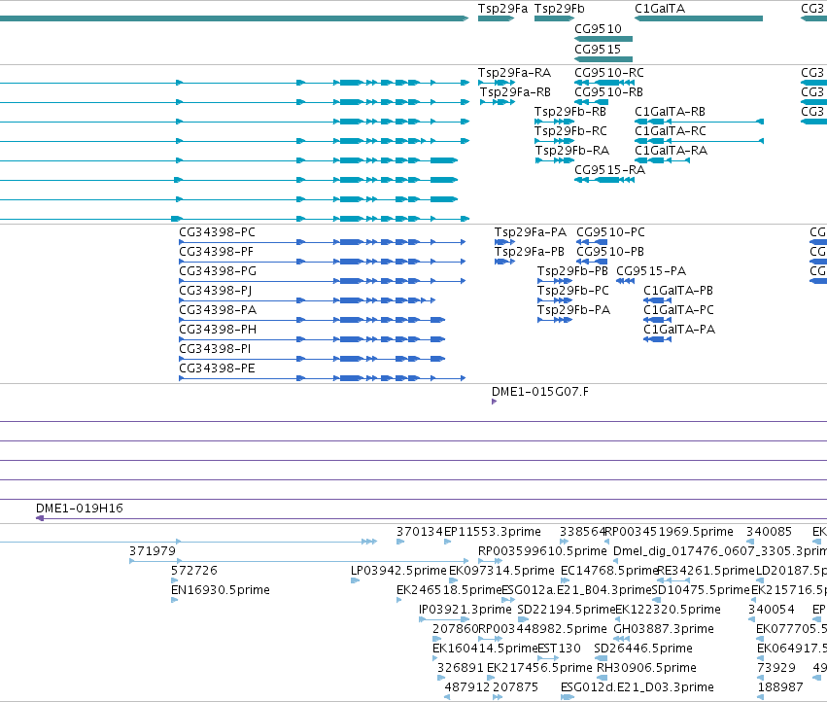Click the purple DME1-019H16 arrowhead

tap(40, 518)
